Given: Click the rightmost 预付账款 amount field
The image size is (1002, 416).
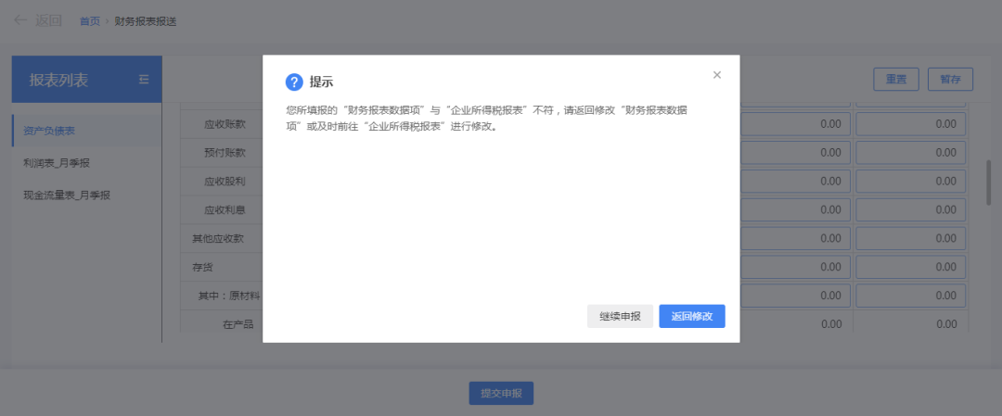Looking at the screenshot, I should point(910,153).
